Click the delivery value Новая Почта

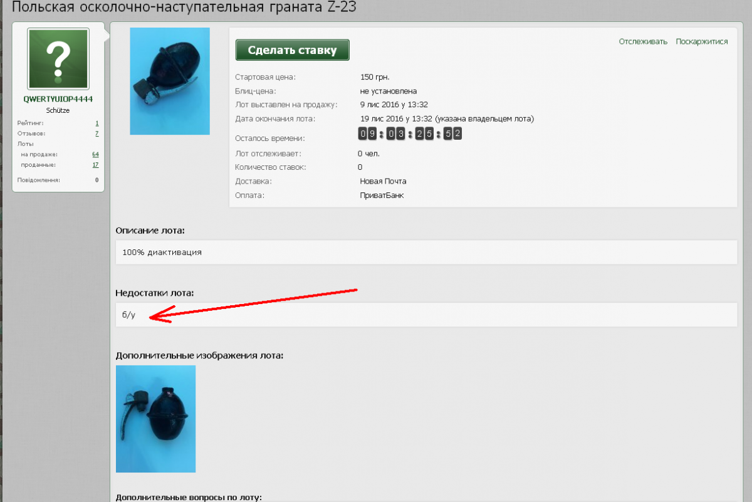(x=383, y=181)
